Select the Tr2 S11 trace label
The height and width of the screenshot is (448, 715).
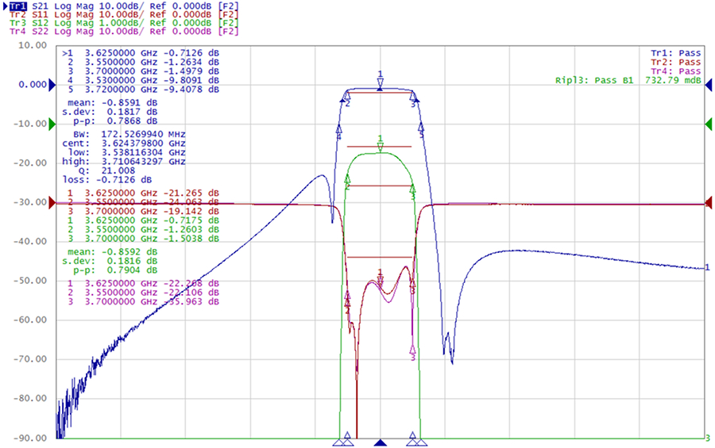(x=17, y=15)
